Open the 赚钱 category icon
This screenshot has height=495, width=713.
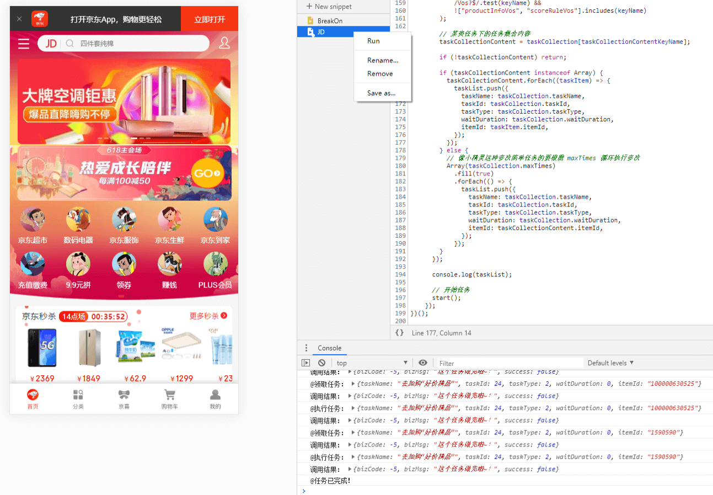[170, 271]
